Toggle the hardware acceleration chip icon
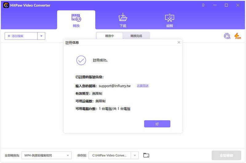 click(227, 36)
